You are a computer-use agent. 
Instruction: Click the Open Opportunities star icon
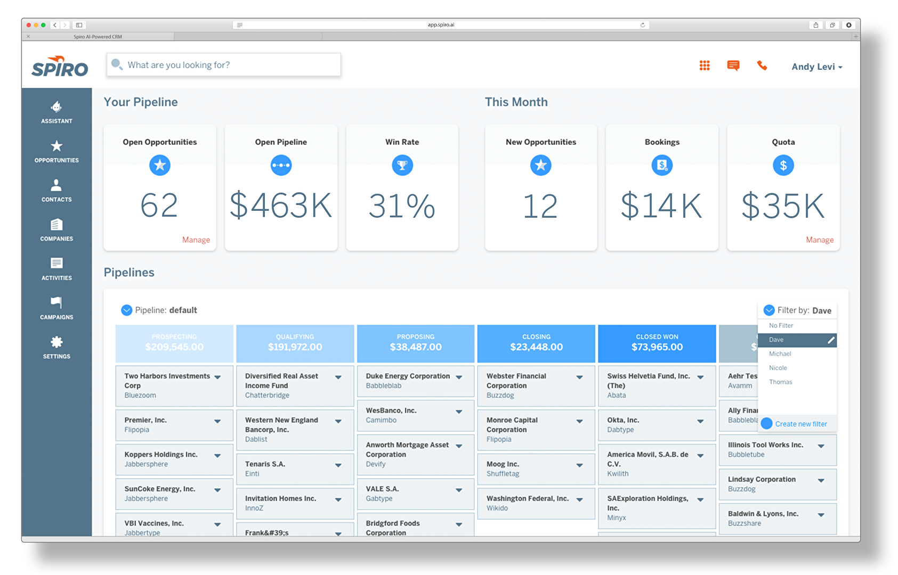click(x=160, y=165)
